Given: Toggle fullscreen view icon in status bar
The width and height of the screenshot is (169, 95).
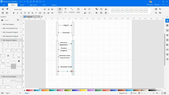Looking at the screenshot, I should [162, 93].
